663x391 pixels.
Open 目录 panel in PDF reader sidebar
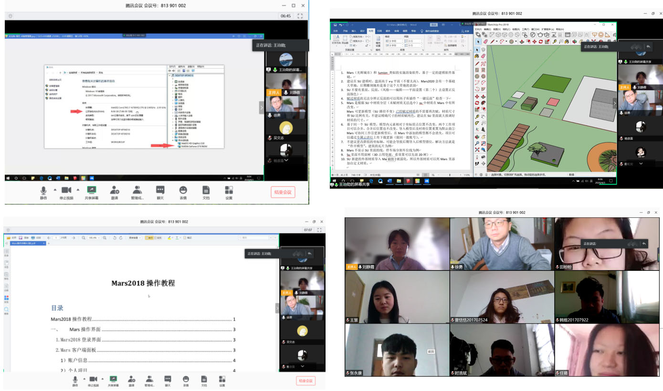(x=7, y=253)
